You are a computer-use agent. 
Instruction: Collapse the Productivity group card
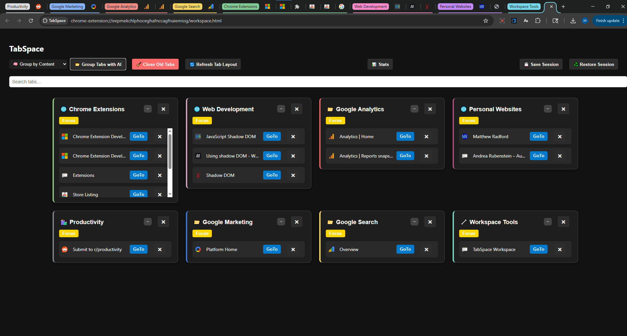click(148, 222)
